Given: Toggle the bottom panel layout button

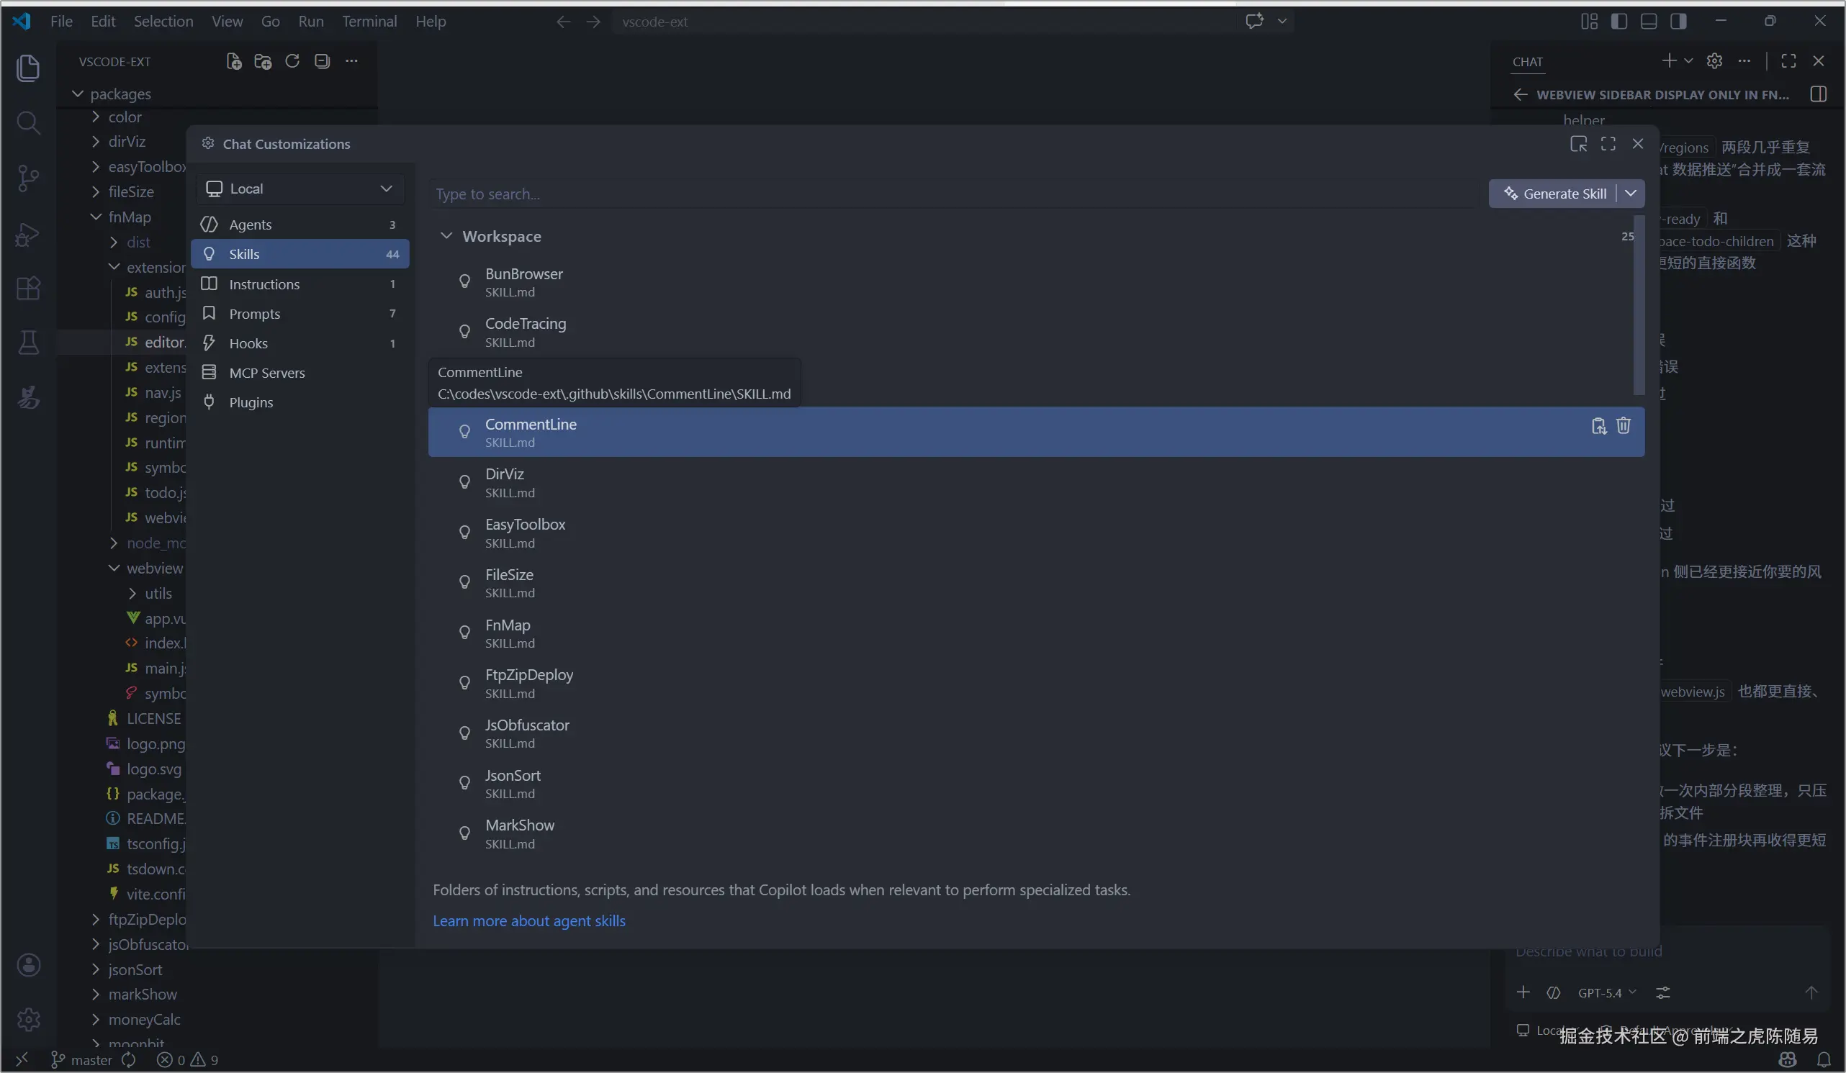Looking at the screenshot, I should point(1648,22).
